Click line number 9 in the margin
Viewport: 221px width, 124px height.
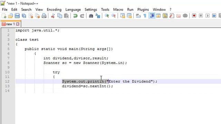[8, 68]
